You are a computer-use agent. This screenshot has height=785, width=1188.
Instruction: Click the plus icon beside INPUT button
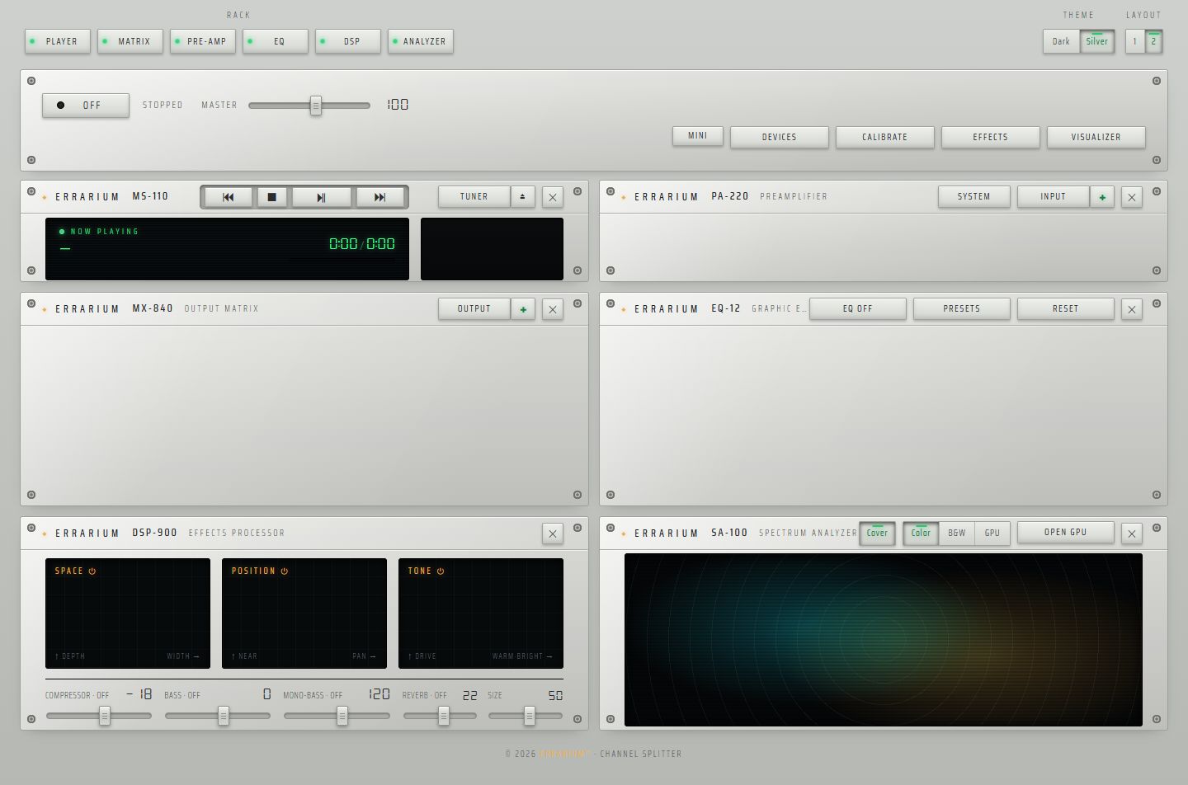tap(1101, 197)
